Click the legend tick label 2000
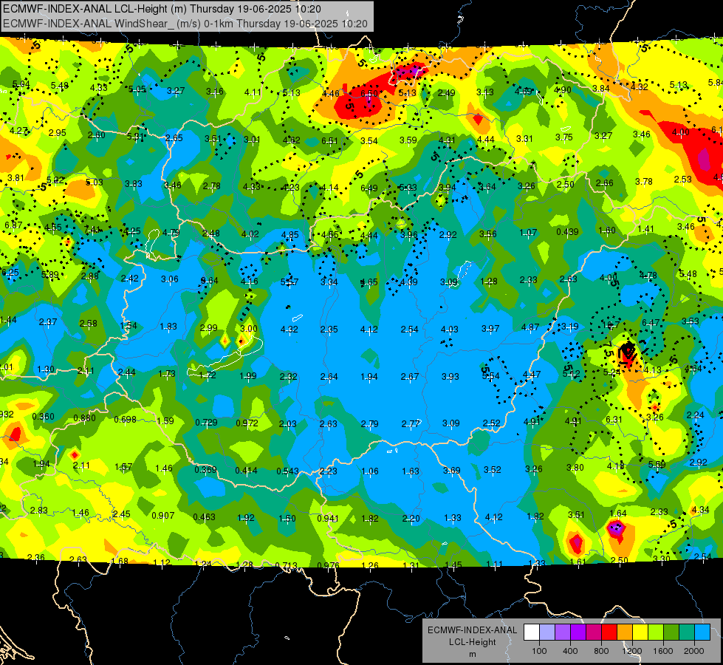Image resolution: width=723 pixels, height=665 pixels. pos(694,651)
